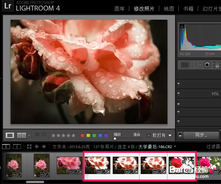This screenshot has height=184, width=221.
Task: Switch to Loupe view button in toolbar
Action: 10,135
